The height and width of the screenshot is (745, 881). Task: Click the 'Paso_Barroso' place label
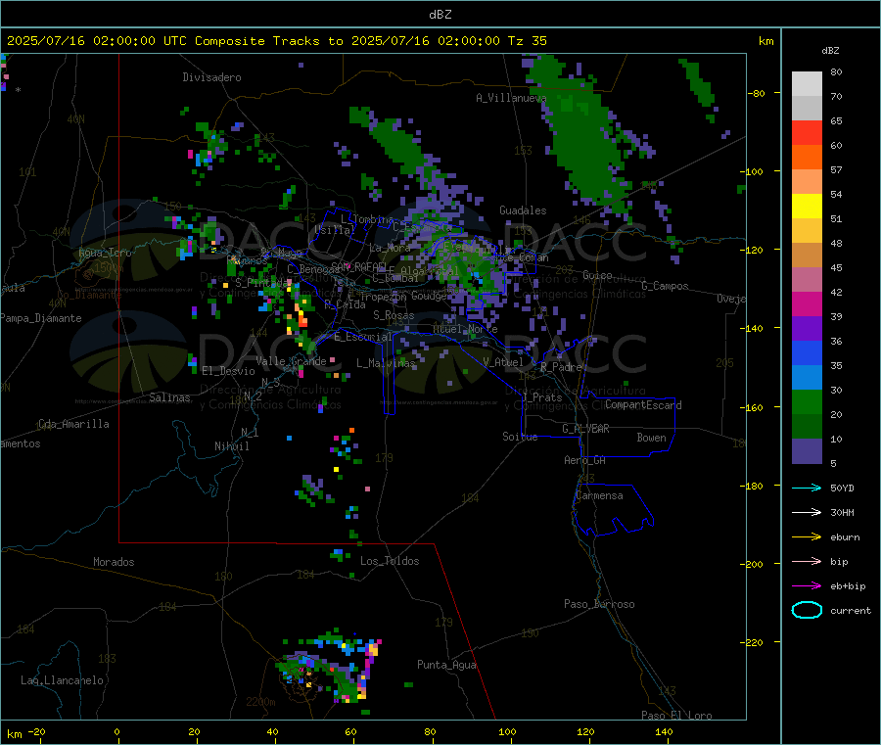[599, 604]
